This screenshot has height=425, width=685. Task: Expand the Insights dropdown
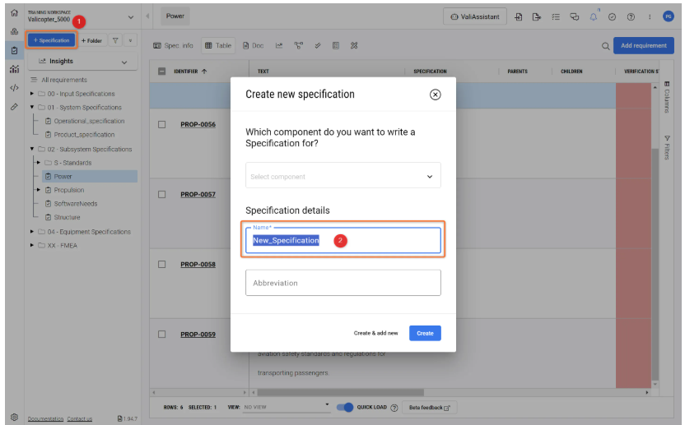click(x=82, y=62)
